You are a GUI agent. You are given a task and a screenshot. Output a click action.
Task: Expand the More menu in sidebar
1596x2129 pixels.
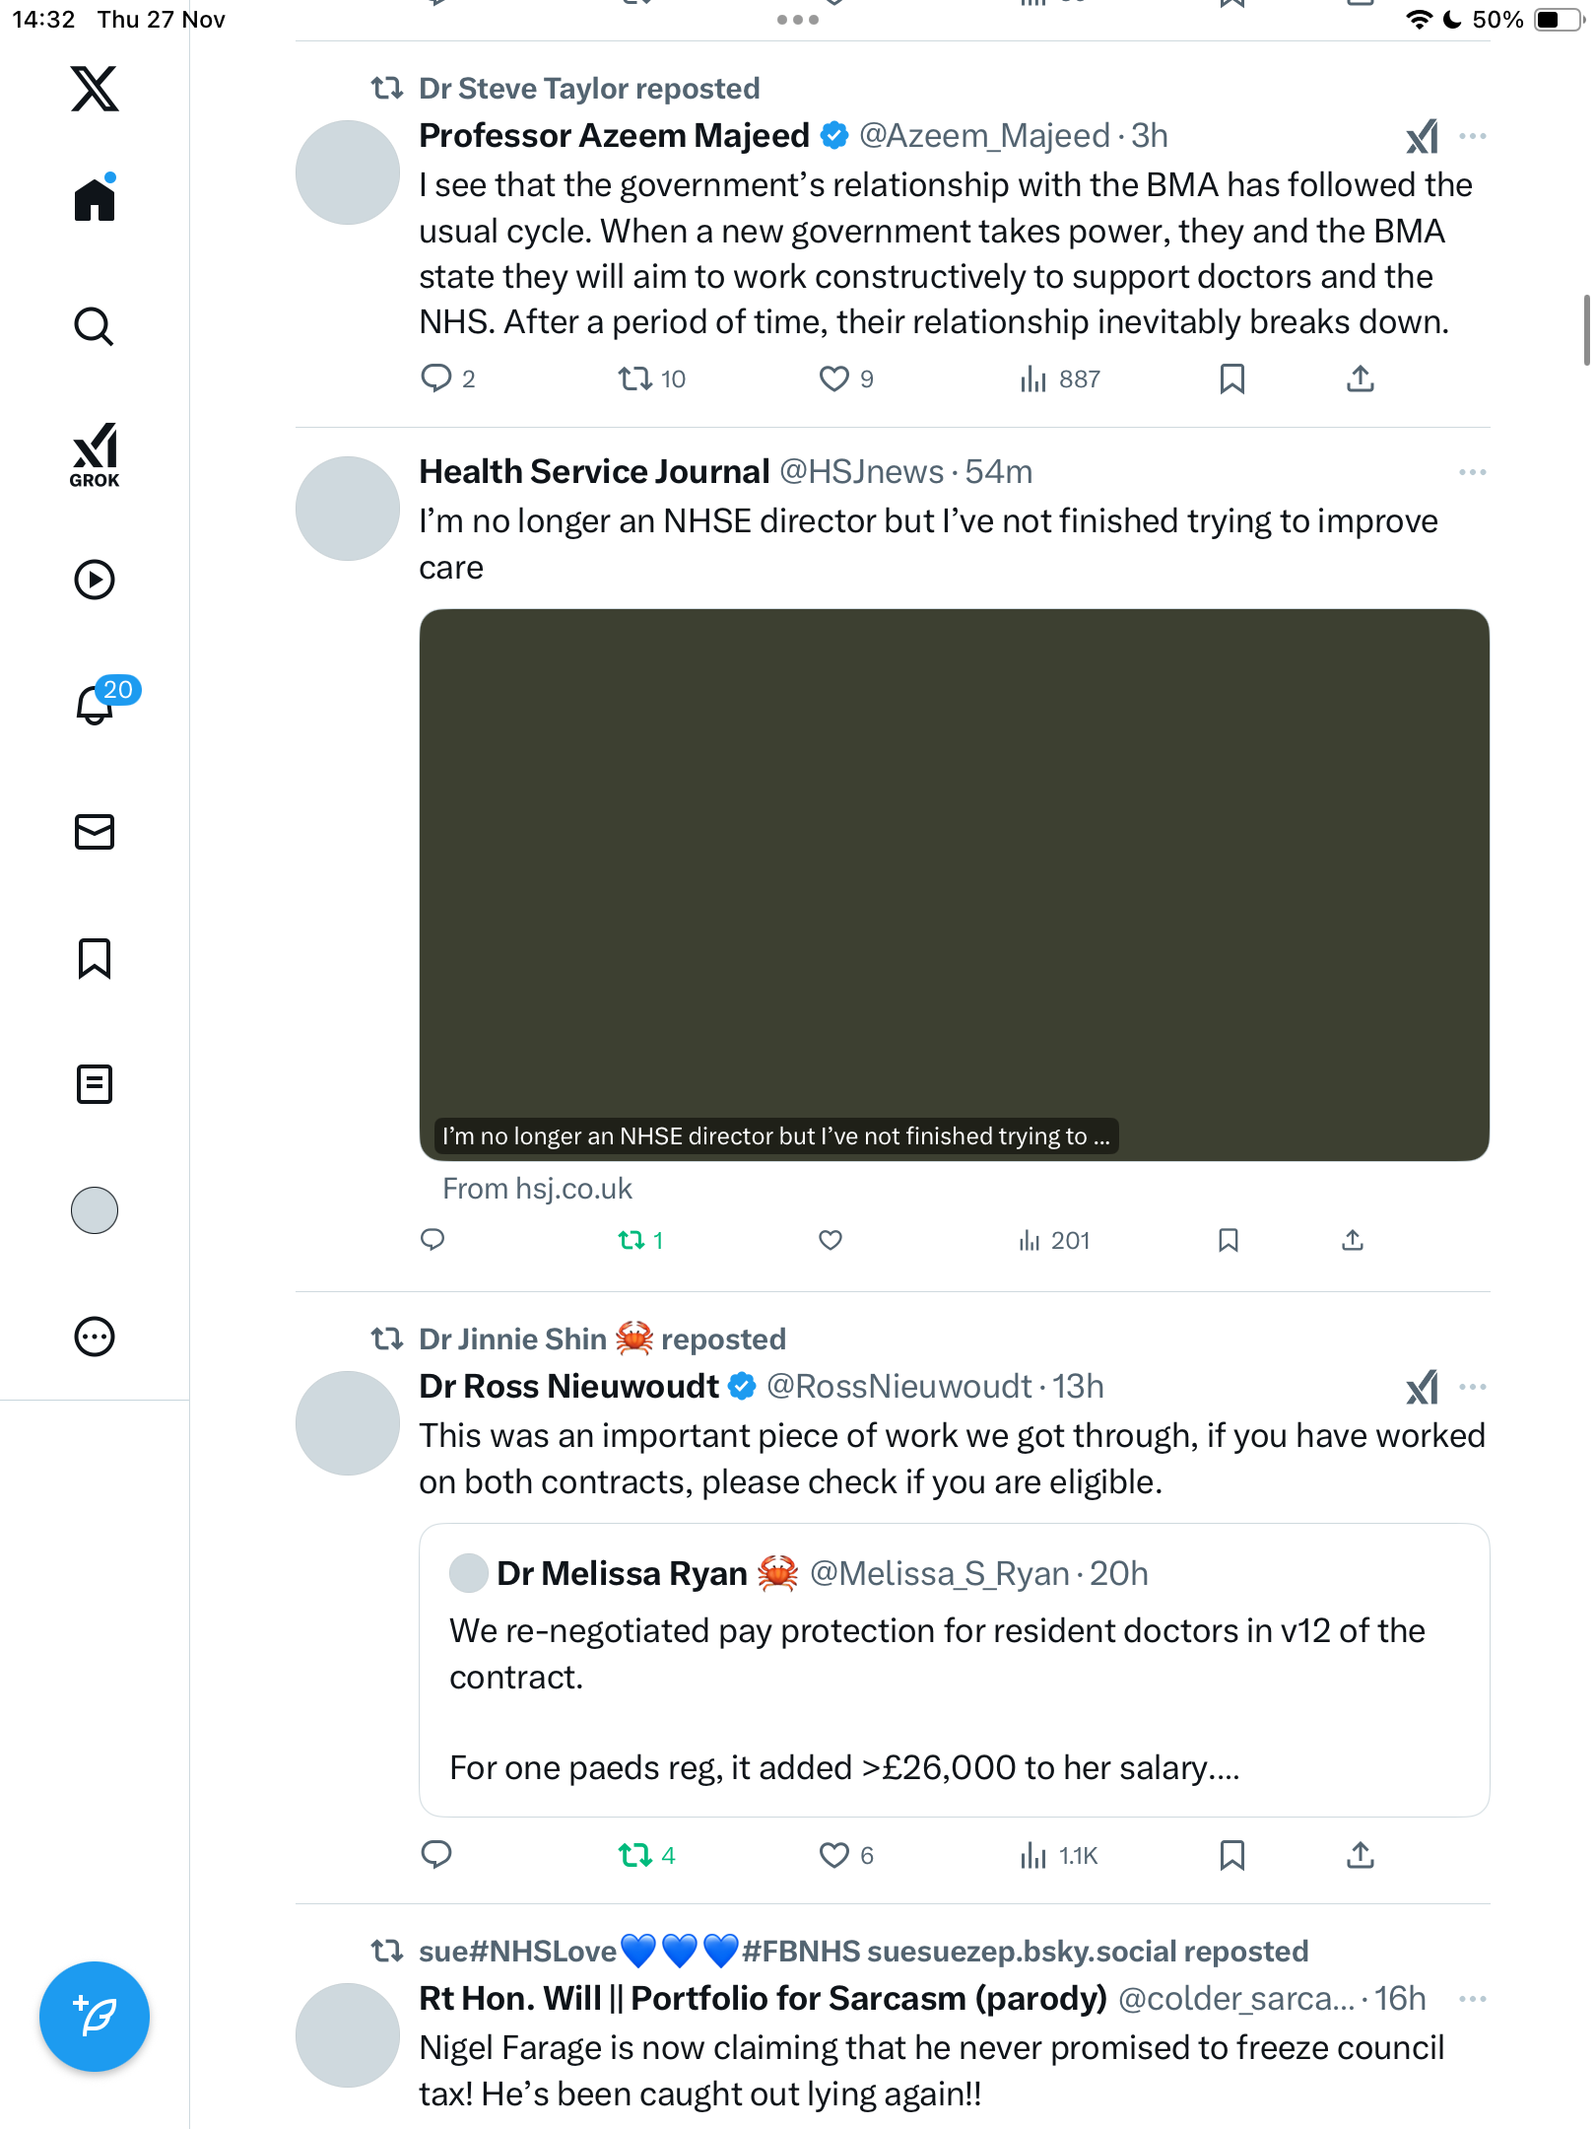click(95, 1337)
